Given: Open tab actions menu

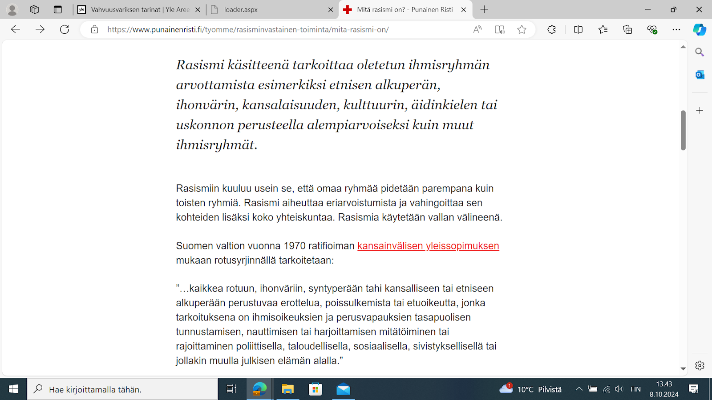Looking at the screenshot, I should pos(58,9).
